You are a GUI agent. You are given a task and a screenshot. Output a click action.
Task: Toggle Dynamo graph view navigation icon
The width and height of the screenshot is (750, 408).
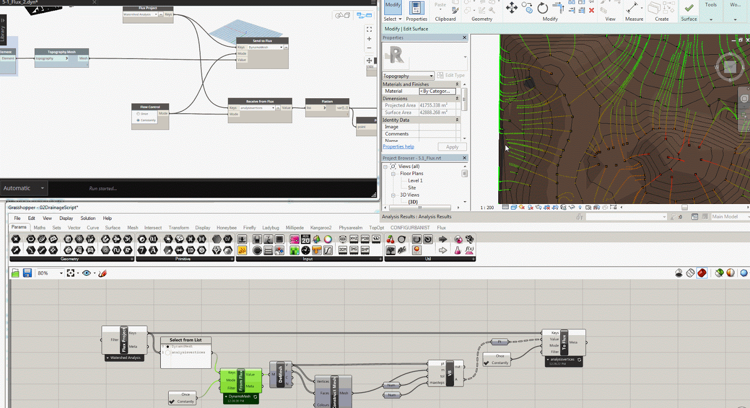click(x=364, y=15)
